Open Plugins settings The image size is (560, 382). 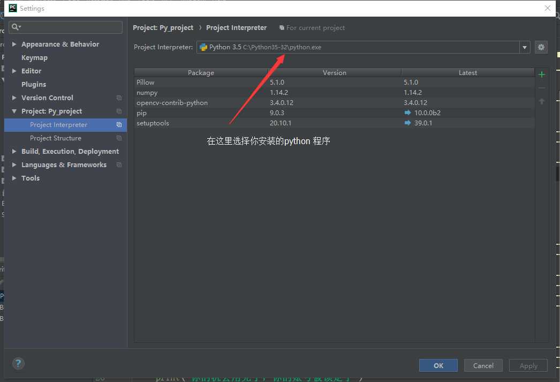point(34,84)
